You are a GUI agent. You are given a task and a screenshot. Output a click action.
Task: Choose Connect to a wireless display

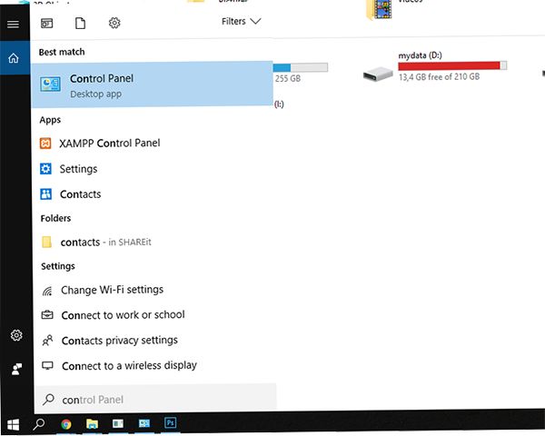click(128, 366)
